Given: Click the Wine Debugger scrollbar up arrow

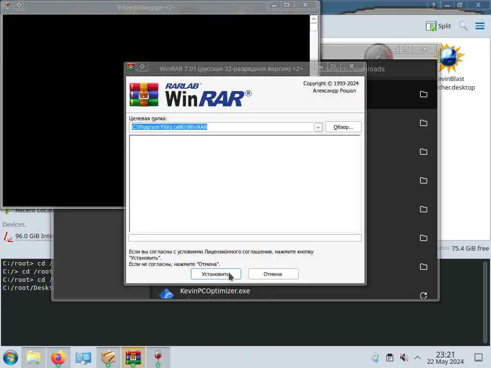Looking at the screenshot, I should [x=314, y=19].
